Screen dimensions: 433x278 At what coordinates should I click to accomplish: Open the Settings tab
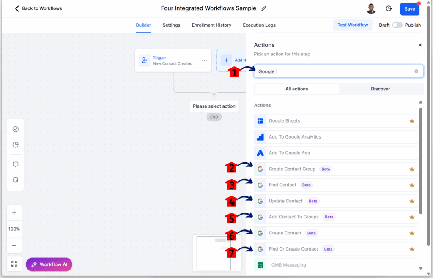[171, 25]
